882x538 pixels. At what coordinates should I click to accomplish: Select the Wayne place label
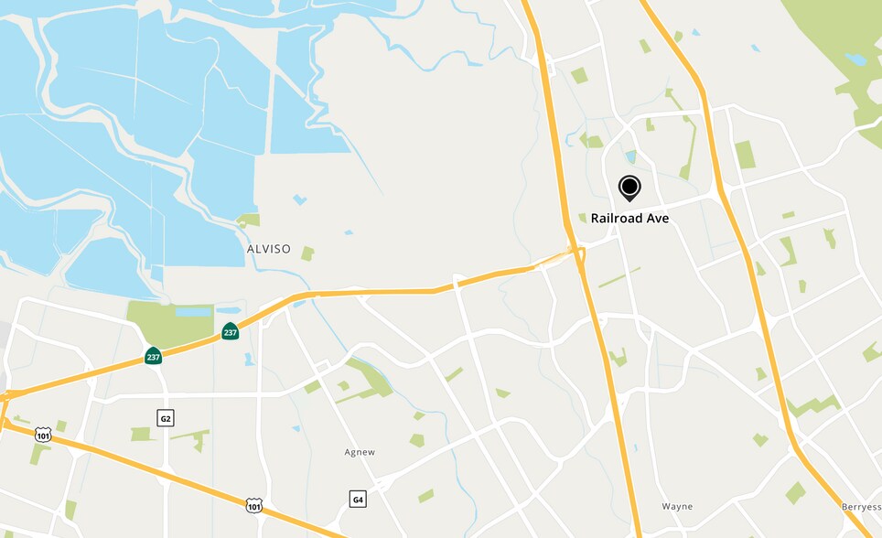[677, 507]
